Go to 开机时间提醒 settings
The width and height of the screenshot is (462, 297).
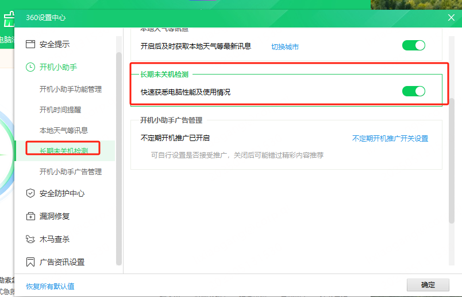(x=60, y=110)
